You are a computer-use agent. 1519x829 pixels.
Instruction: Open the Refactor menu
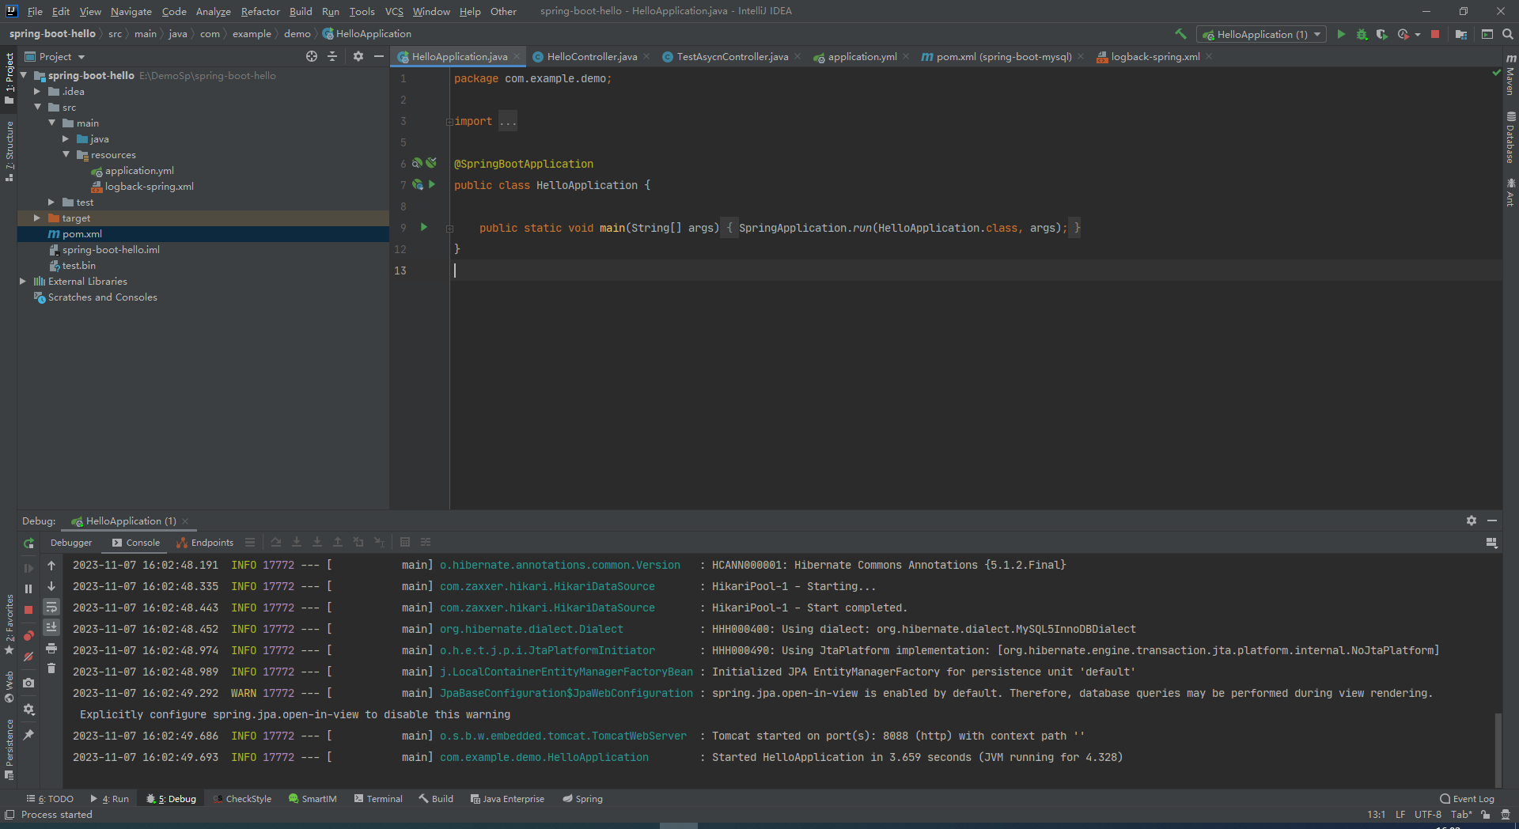[x=260, y=11]
